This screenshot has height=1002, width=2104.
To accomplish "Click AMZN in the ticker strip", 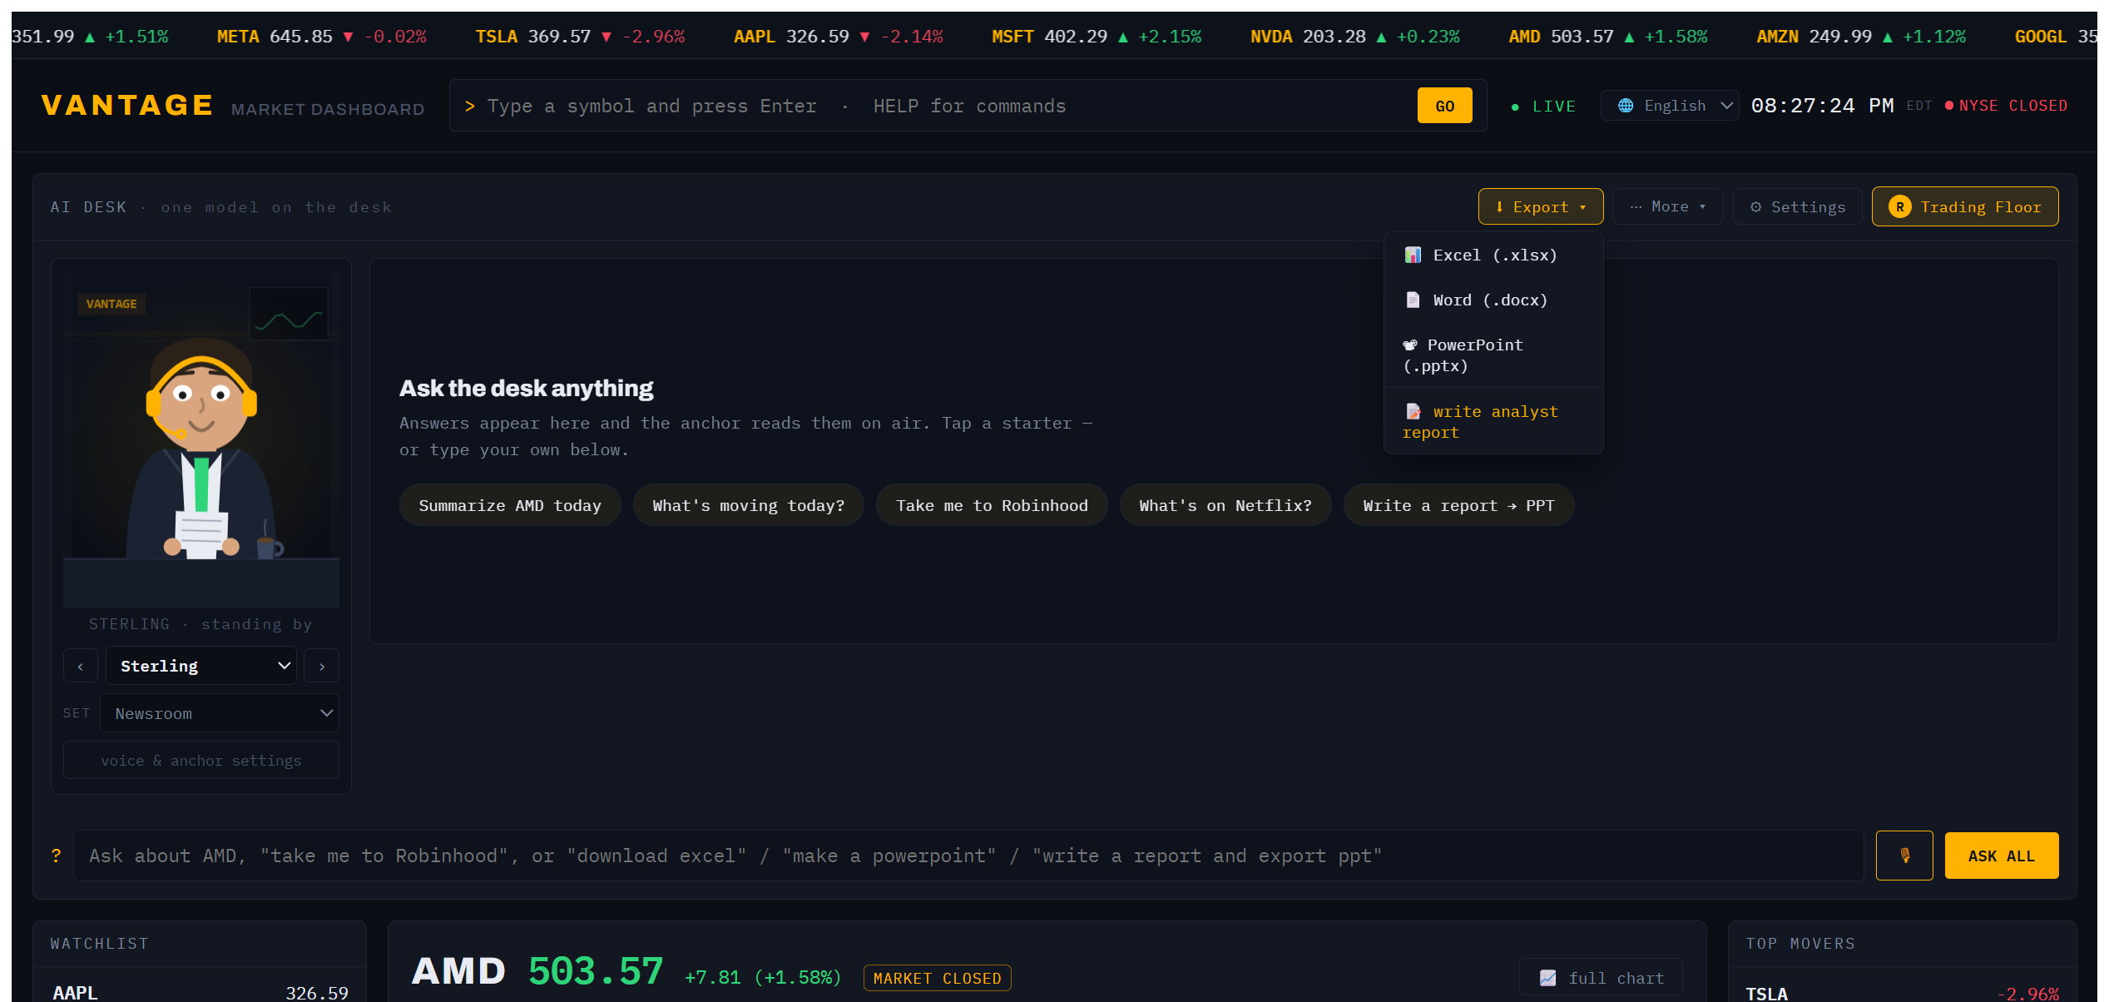I will (x=1861, y=37).
